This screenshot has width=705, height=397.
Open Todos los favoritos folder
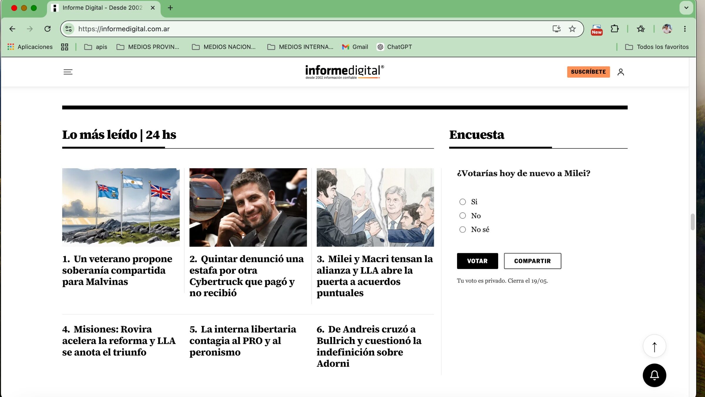(657, 47)
